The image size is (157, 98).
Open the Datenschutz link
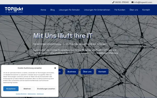[x=32, y=94]
